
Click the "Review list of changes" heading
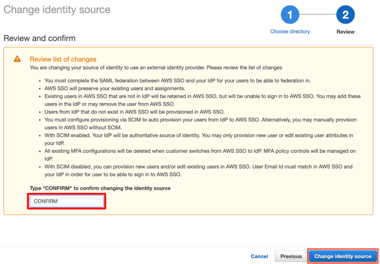(x=63, y=59)
